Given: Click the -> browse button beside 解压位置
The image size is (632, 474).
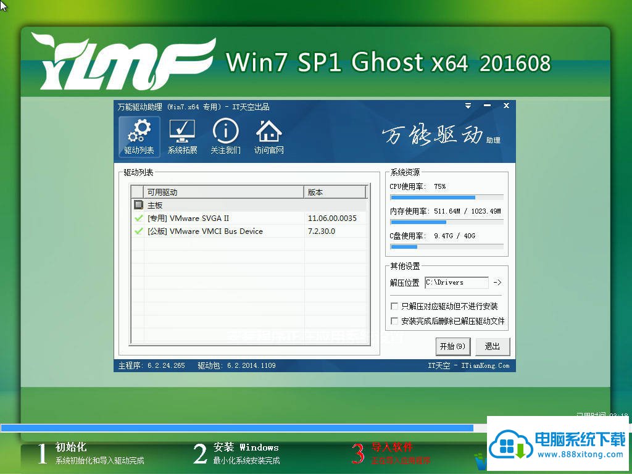Looking at the screenshot, I should click(x=497, y=283).
